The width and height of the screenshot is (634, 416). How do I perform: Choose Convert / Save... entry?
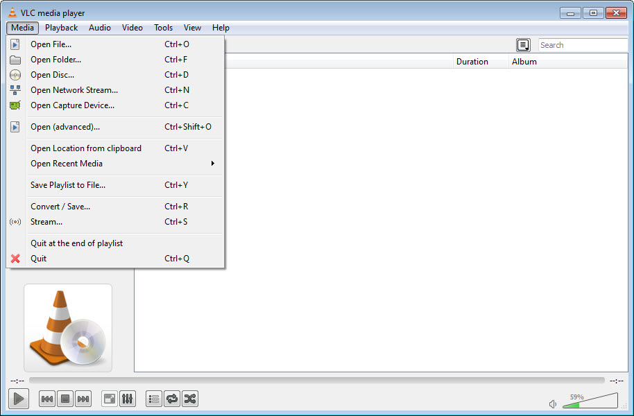115,207
